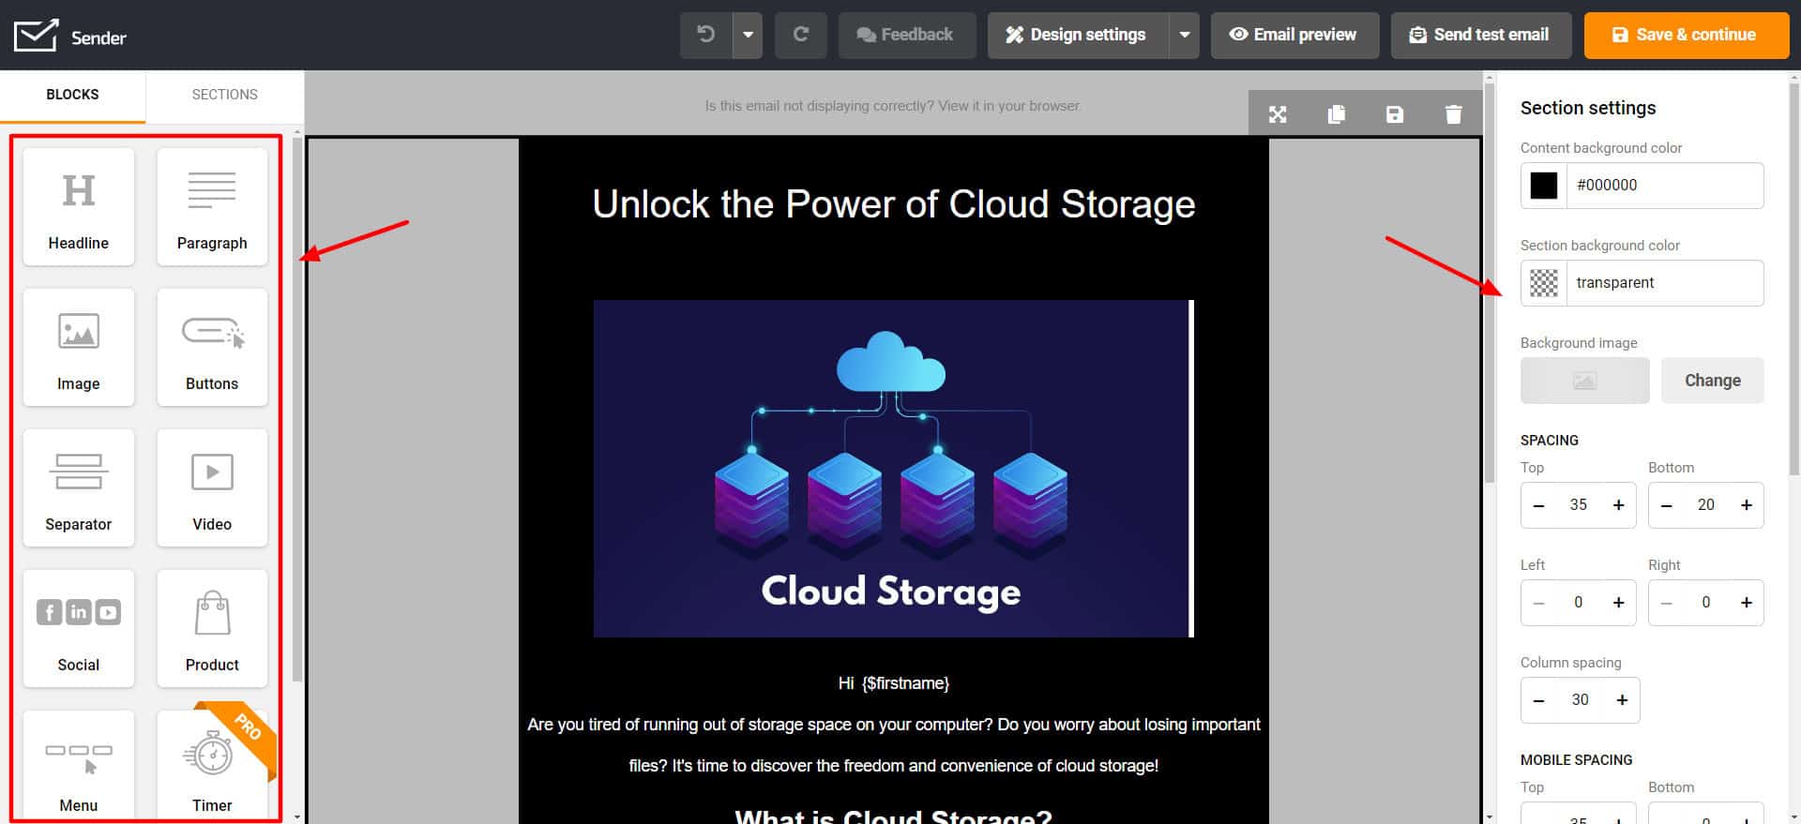Image resolution: width=1801 pixels, height=824 pixels.
Task: Open the undo history dropdown arrow
Action: [748, 35]
